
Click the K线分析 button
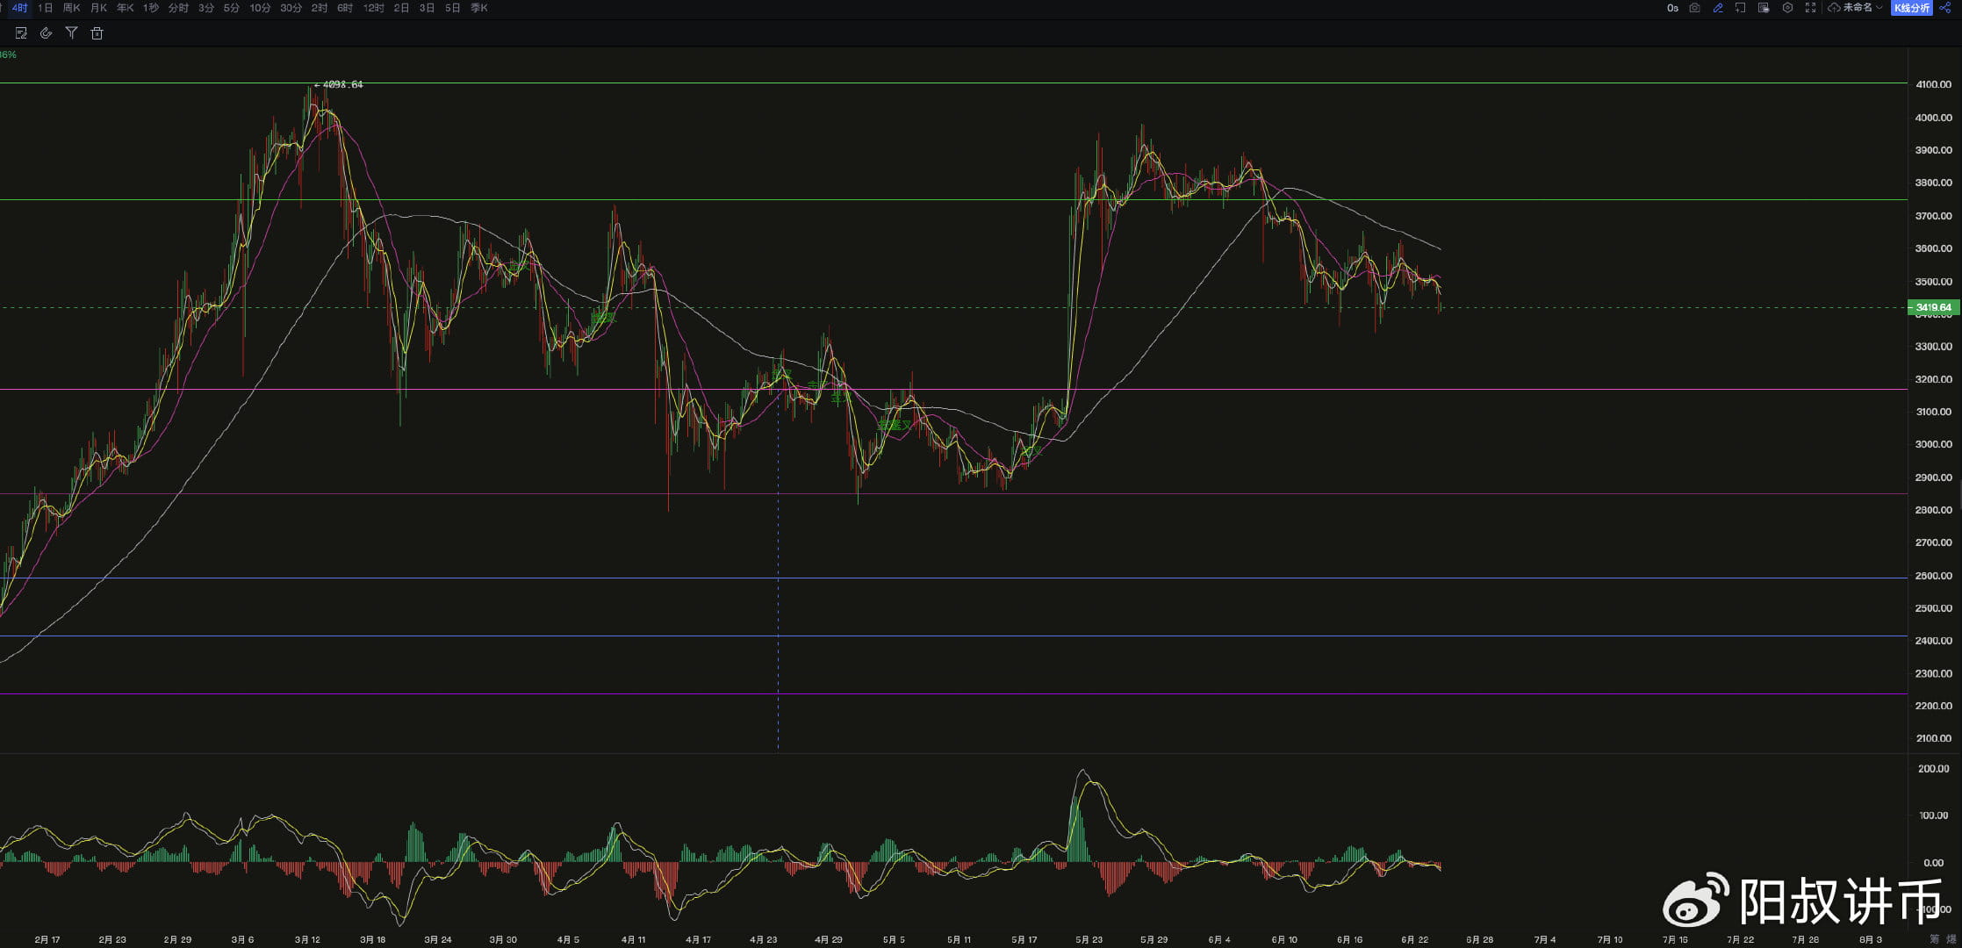(x=1911, y=8)
